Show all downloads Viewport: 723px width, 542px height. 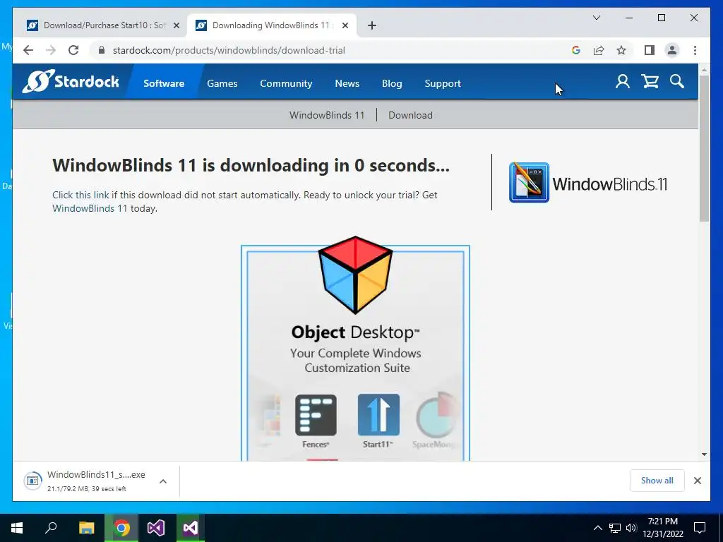[x=657, y=481]
